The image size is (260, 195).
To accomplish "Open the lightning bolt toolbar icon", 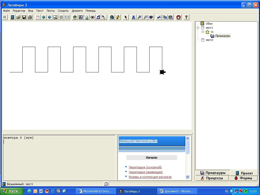I will click(x=118, y=17).
